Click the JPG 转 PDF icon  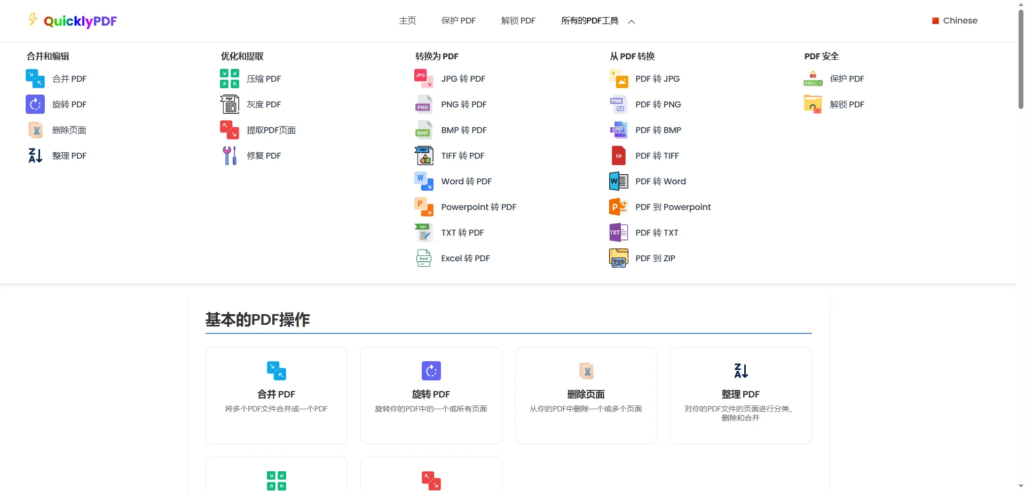pos(424,79)
